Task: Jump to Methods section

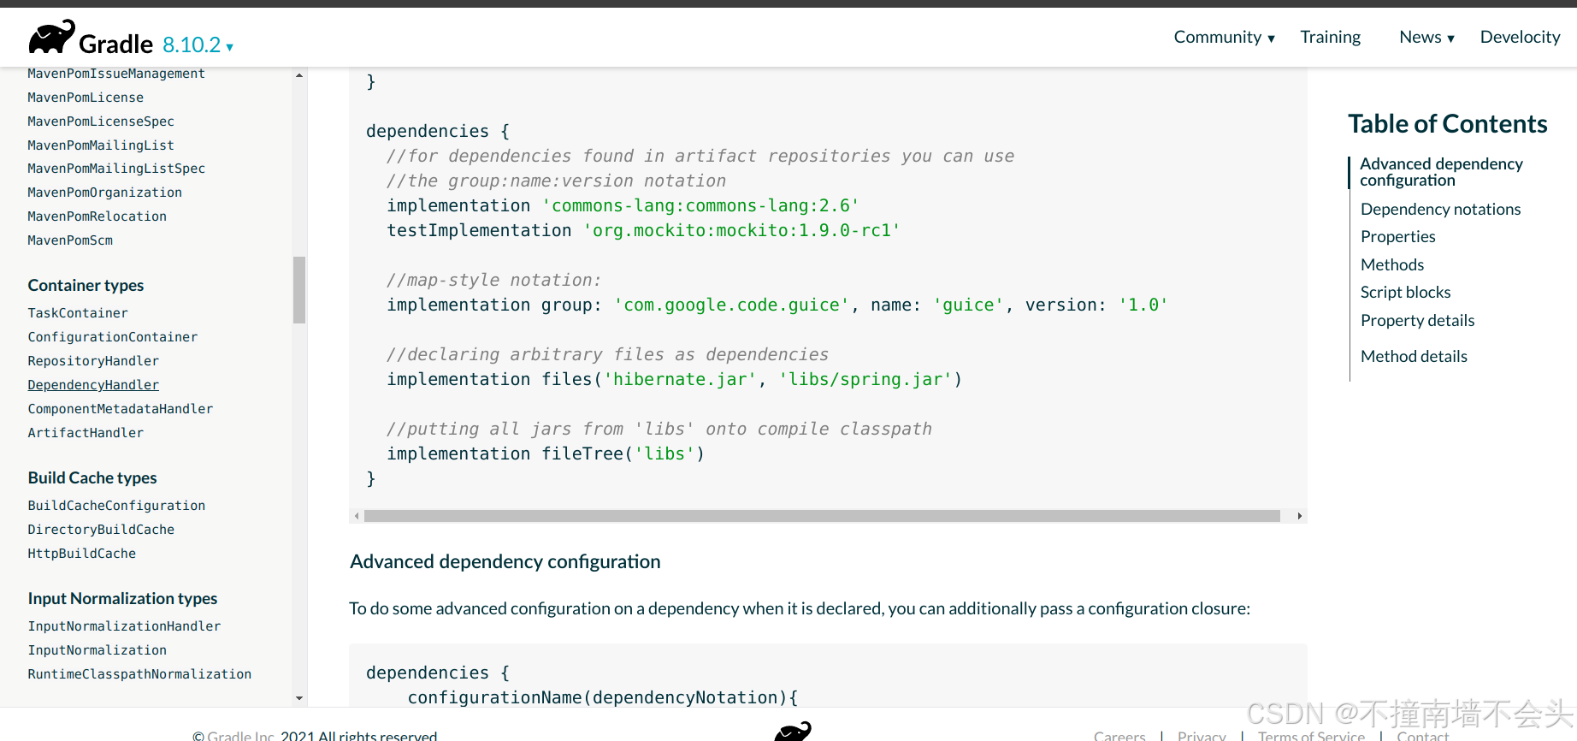Action: point(1392,264)
